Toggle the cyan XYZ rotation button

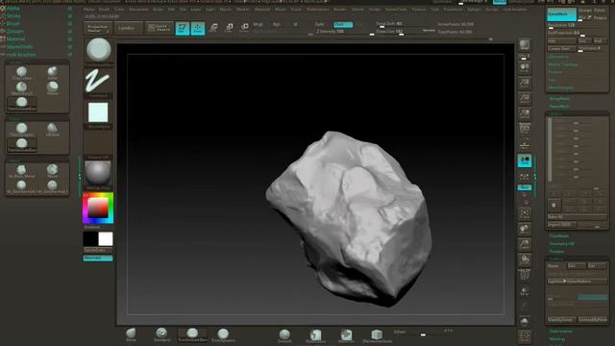525,187
